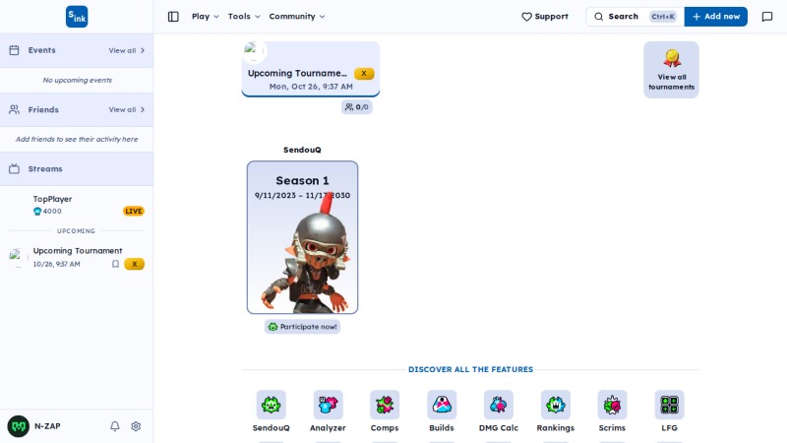
Task: Click the bookmark icon beside Upcoming Tournament
Action: click(x=115, y=264)
